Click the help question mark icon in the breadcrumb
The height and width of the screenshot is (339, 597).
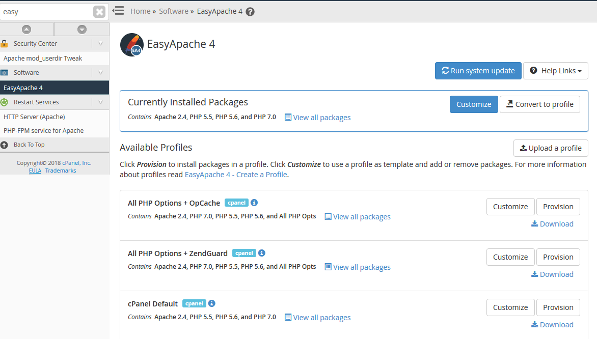point(250,12)
